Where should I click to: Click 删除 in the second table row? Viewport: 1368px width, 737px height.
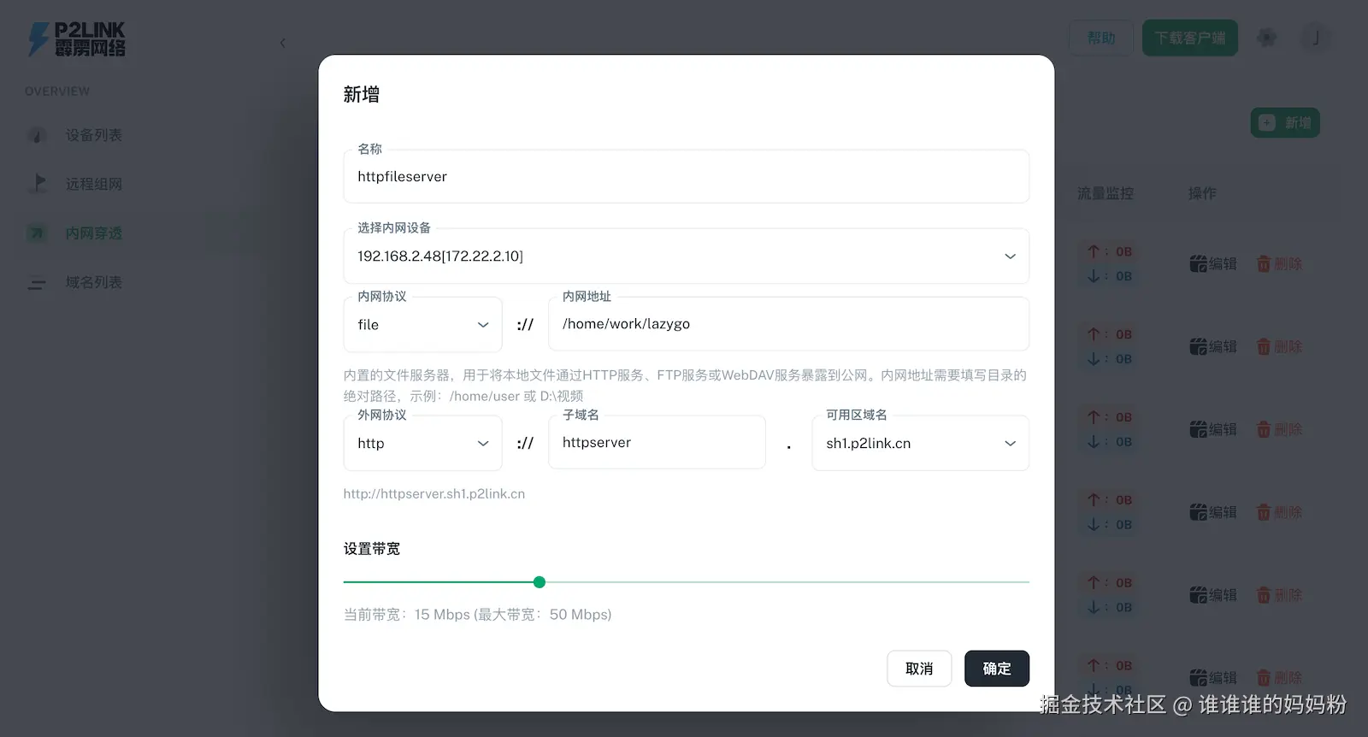(x=1279, y=347)
